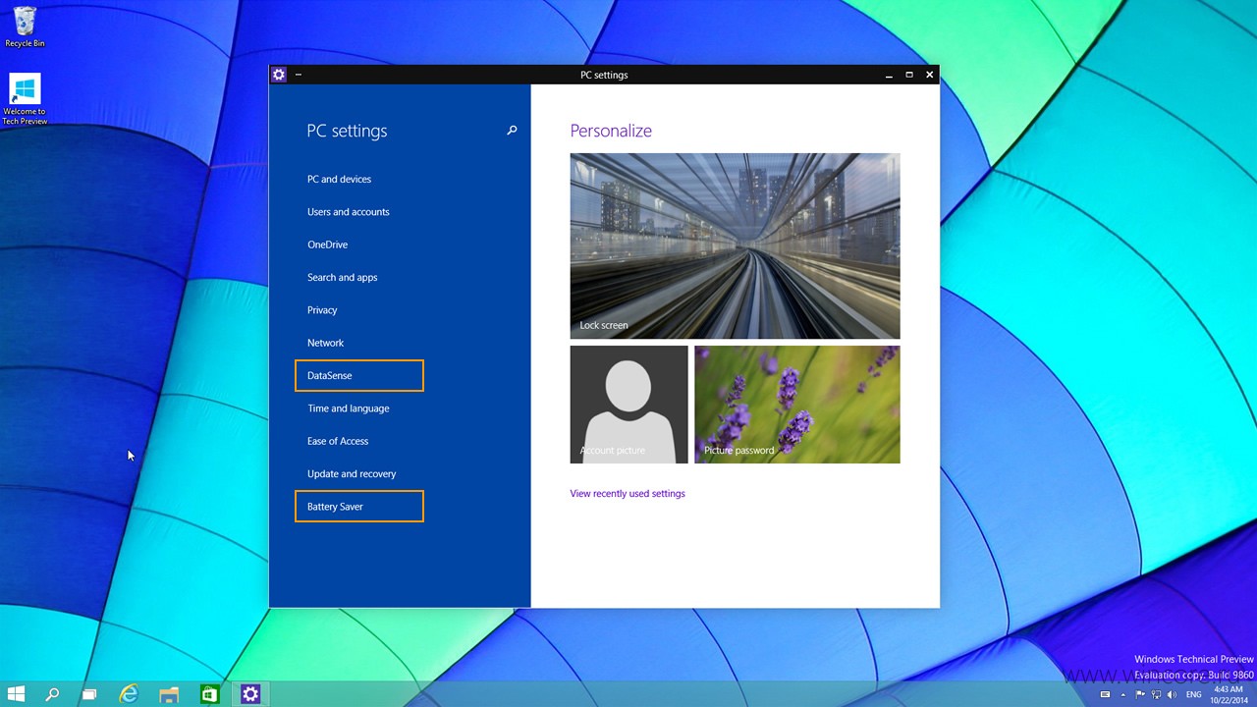Open Ease of Access settings
The height and width of the screenshot is (707, 1257).
[x=338, y=441]
